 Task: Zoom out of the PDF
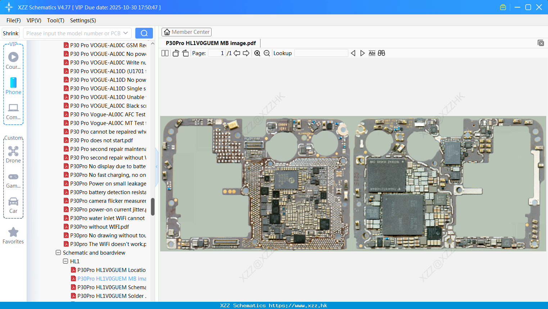[267, 53]
